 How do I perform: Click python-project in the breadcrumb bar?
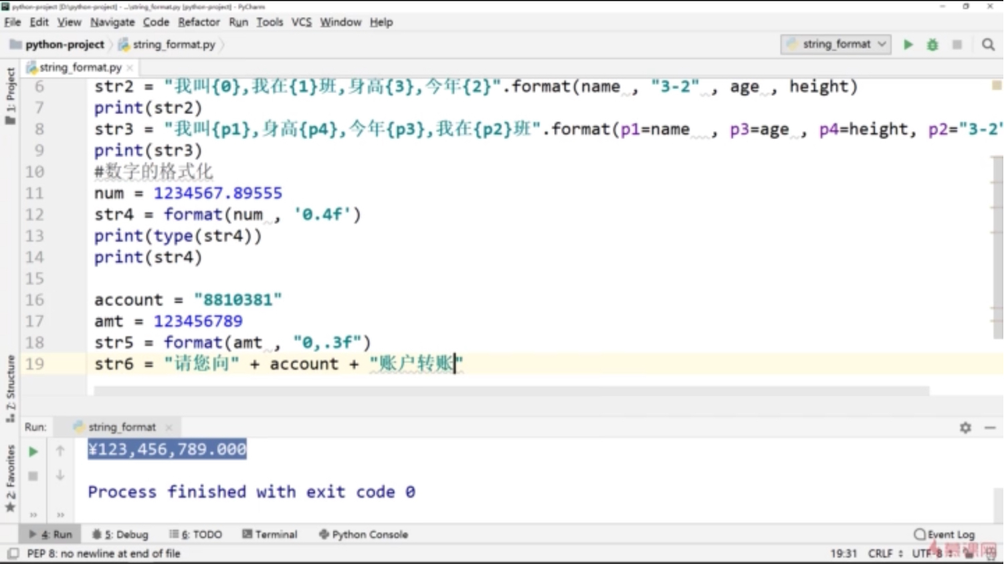point(58,45)
